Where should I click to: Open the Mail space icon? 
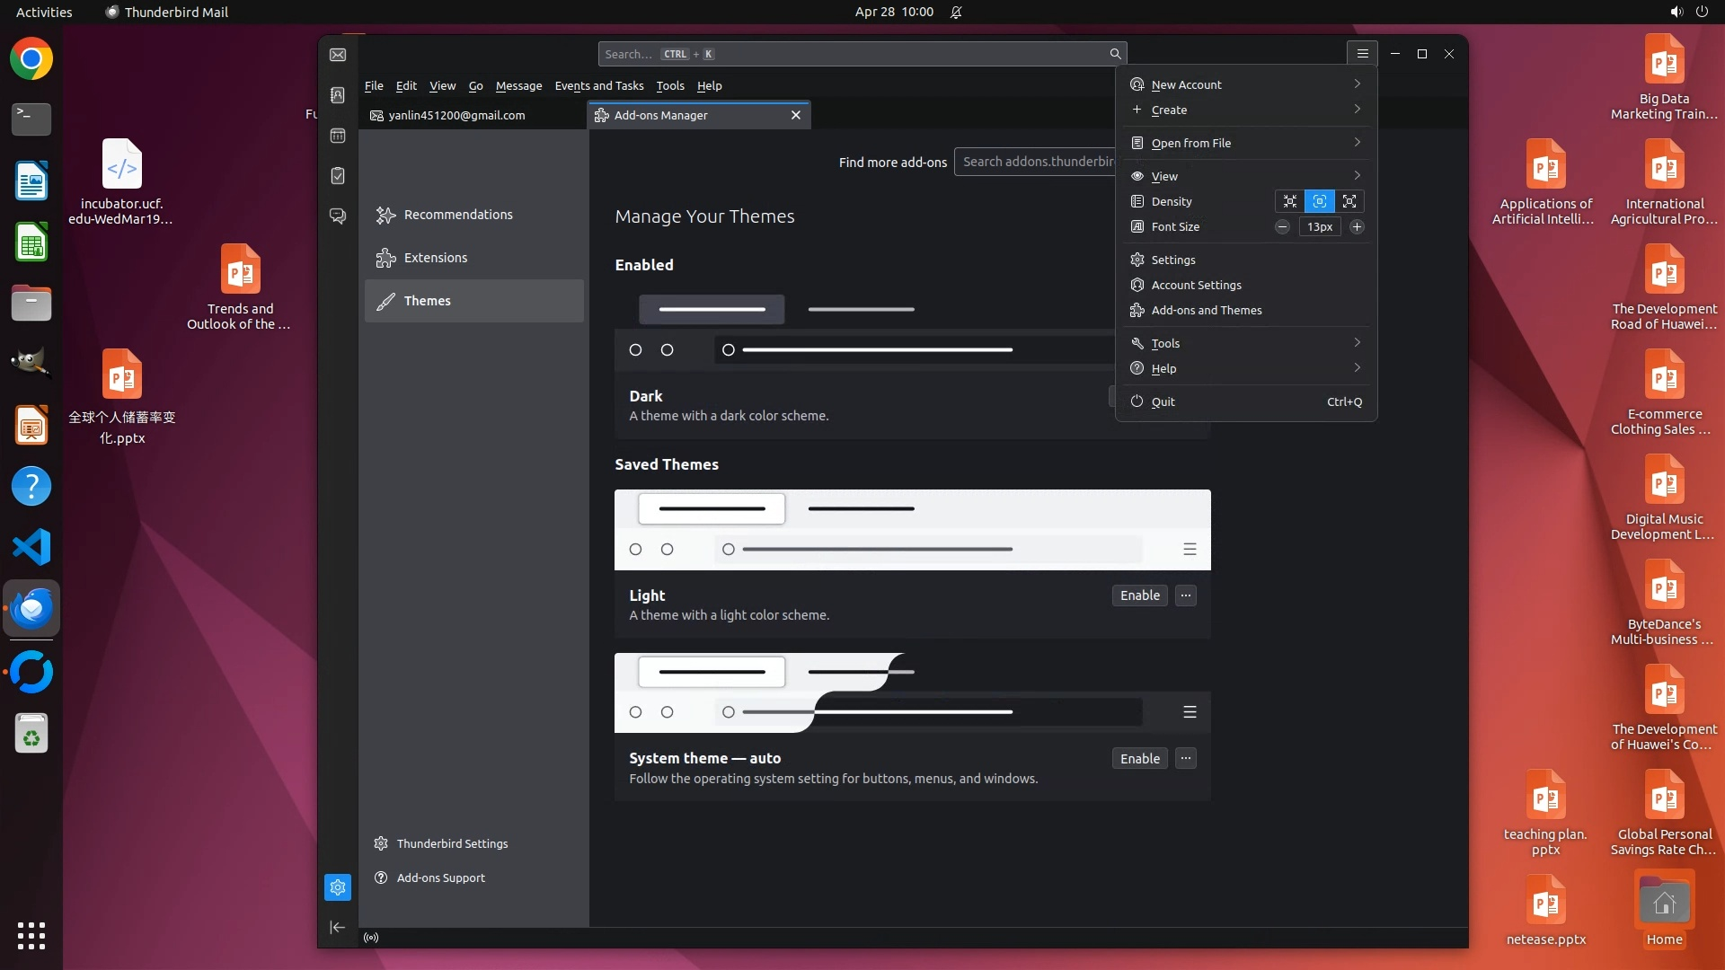point(338,55)
